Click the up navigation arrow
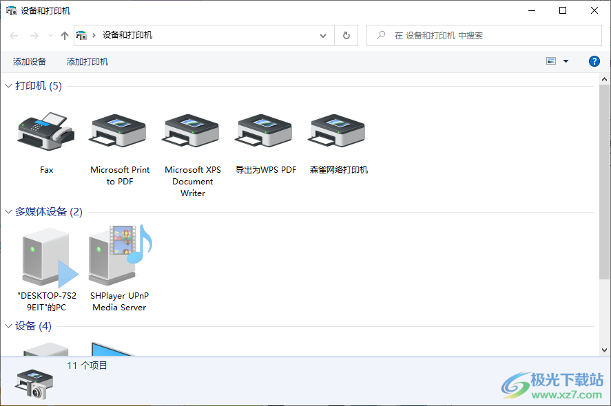The width and height of the screenshot is (611, 406). pyautogui.click(x=64, y=35)
